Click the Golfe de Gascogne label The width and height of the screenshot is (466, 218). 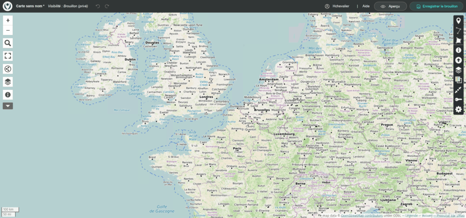(162, 209)
